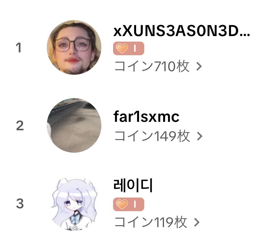This screenshot has height=244, width=257.
Task: Open far1sxmc road avatar photo
Action: (x=74, y=125)
